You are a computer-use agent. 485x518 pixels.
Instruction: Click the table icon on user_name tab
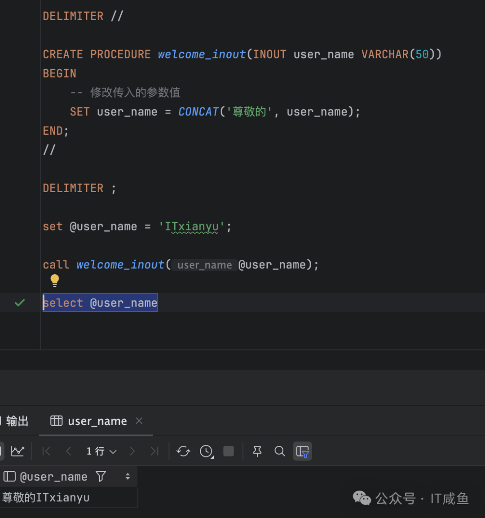pyautogui.click(x=56, y=421)
